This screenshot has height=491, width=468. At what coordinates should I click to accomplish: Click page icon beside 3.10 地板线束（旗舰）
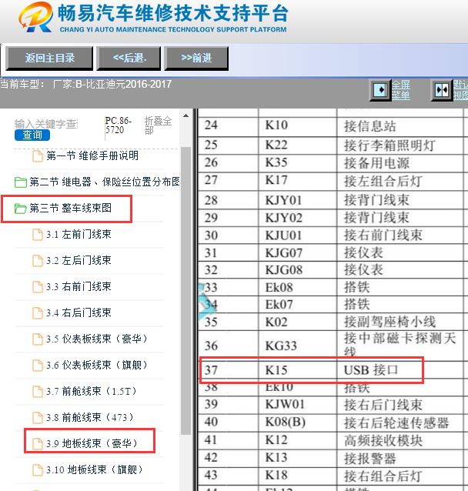(x=38, y=469)
